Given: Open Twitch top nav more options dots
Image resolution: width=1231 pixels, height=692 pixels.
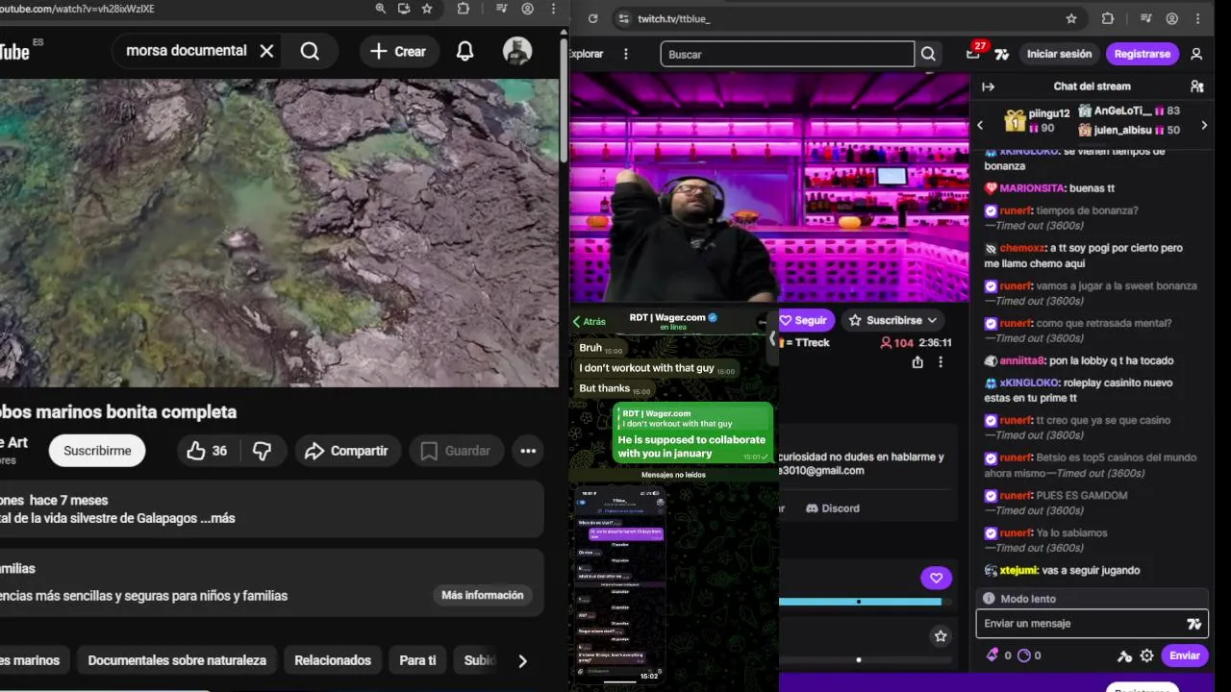Looking at the screenshot, I should pyautogui.click(x=626, y=54).
